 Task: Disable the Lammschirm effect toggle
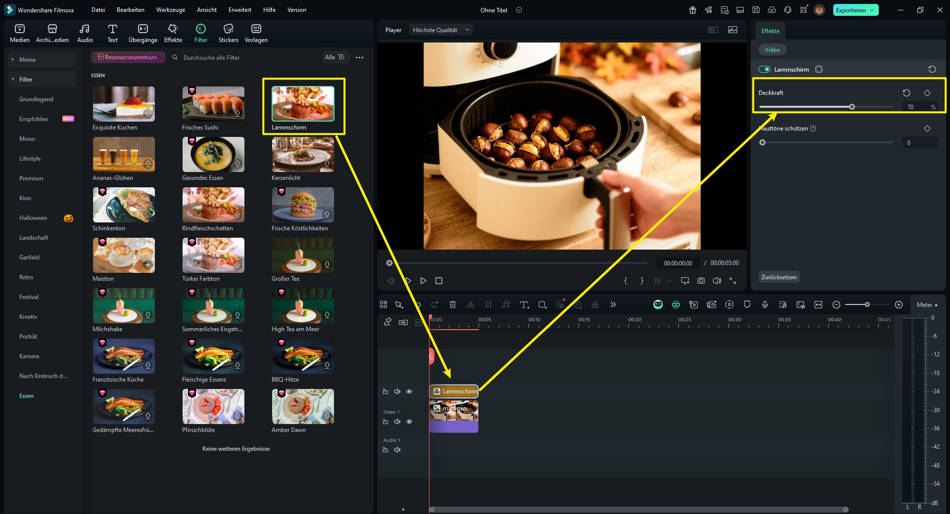tap(764, 70)
